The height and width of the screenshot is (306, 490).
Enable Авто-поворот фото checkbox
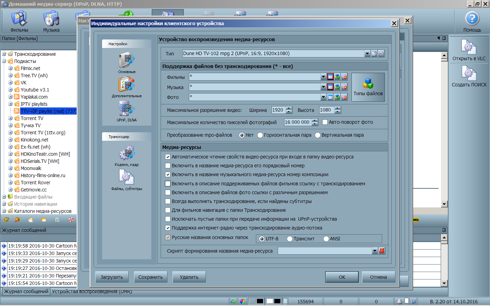click(325, 122)
